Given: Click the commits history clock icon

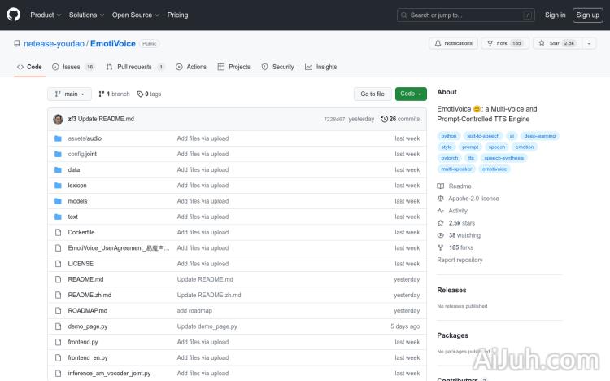Looking at the screenshot, I should [x=385, y=119].
